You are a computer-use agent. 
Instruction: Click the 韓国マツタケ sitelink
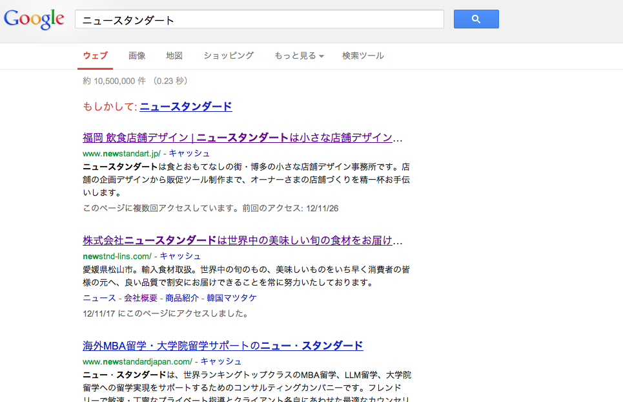pyautogui.click(x=232, y=298)
